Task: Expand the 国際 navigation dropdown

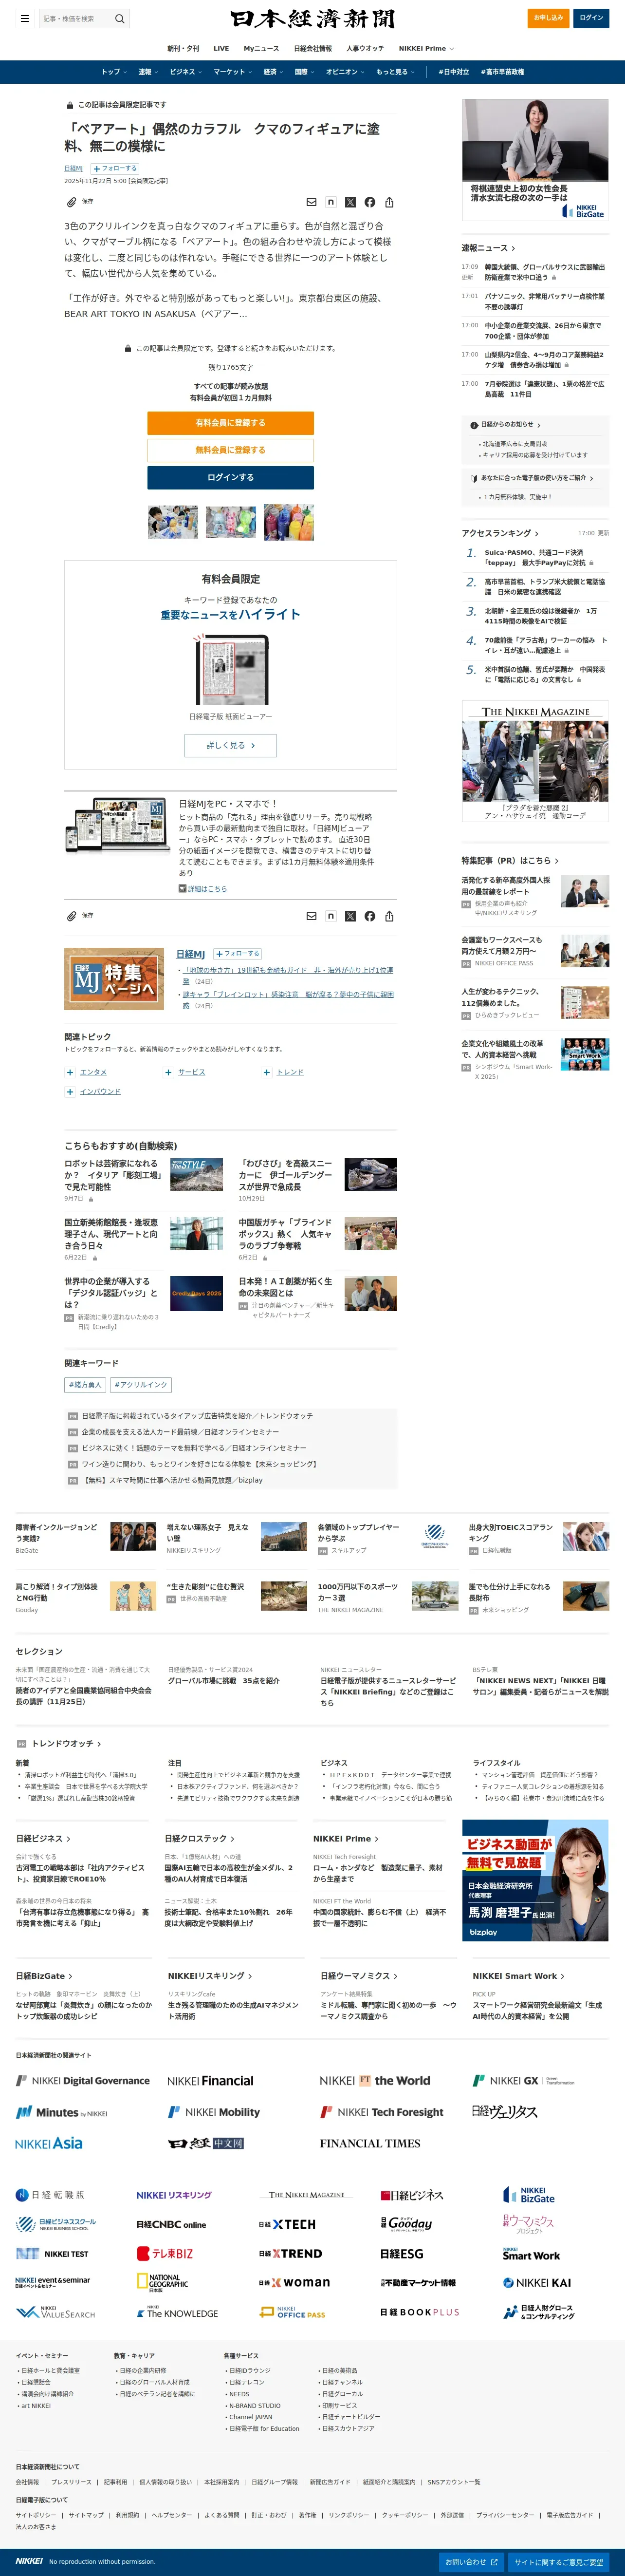Action: point(305,72)
